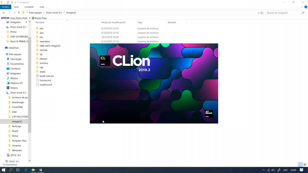Open Descargas in navigation pane
308x173 pixels.
pyautogui.click(x=16, y=59)
